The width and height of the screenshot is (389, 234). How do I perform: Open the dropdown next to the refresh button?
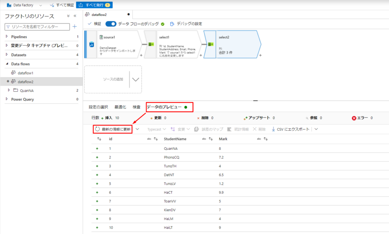pyautogui.click(x=138, y=129)
